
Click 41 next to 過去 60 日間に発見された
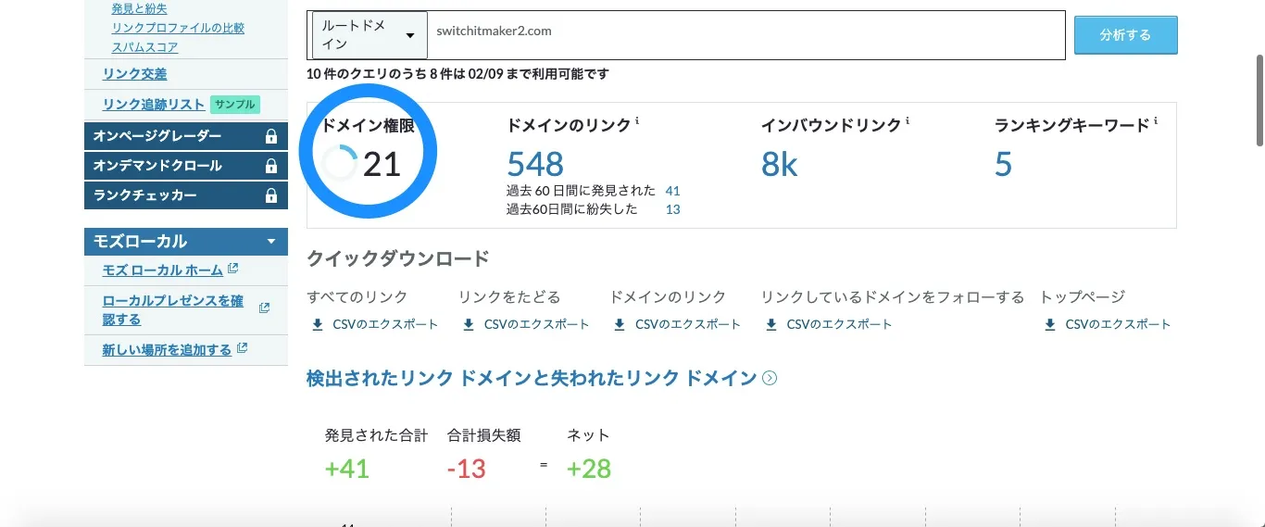(x=672, y=191)
